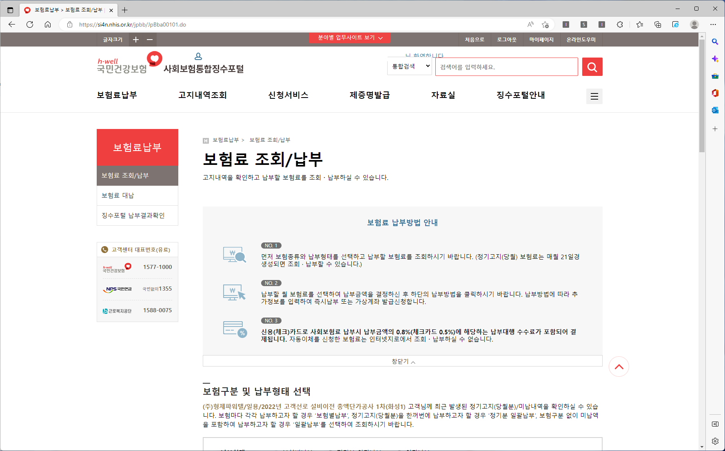
Task: Open tab actions menu icon
Action: (x=10, y=10)
